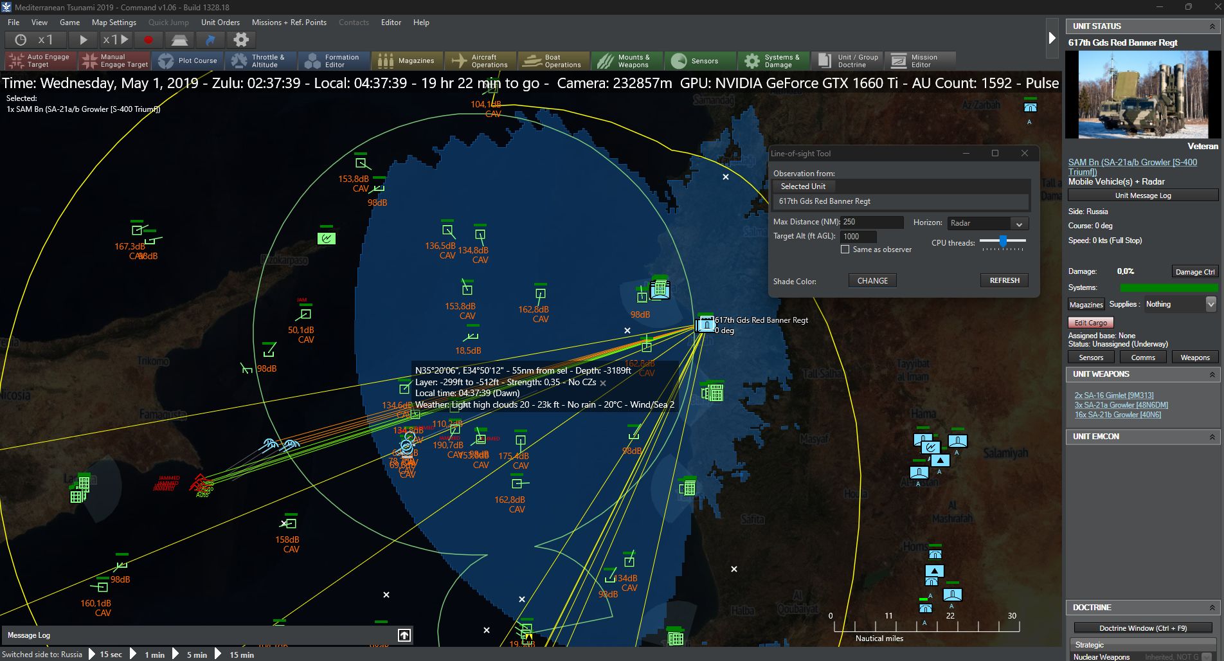Screen dimensions: 1224x661
Task: Open Mounts & Weapons
Action: point(627,60)
